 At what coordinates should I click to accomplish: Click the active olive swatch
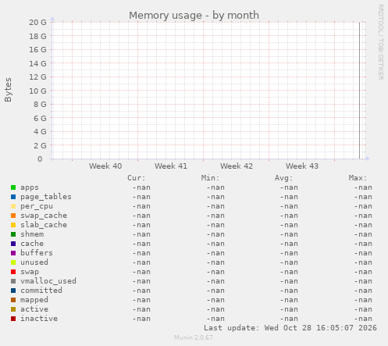tap(13, 309)
